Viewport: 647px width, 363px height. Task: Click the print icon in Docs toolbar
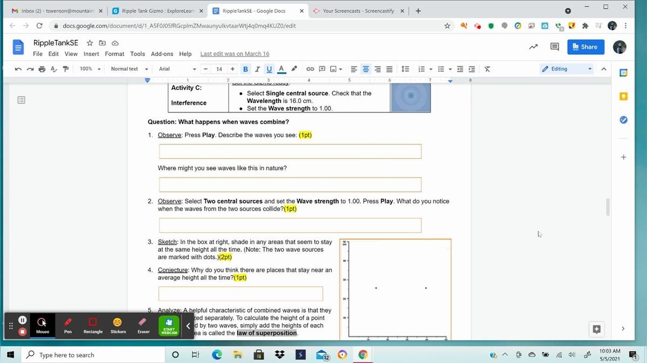pyautogui.click(x=42, y=69)
